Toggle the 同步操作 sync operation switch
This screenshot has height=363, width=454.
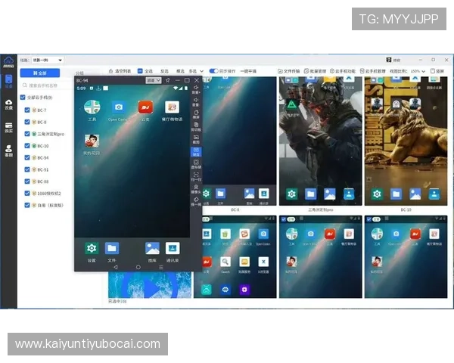pos(213,71)
